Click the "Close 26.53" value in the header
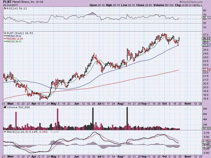Viewport: 211px width, 158px height. click(144, 5)
